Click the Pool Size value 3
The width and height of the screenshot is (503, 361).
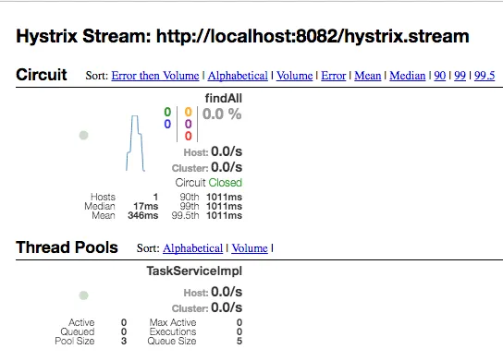click(x=124, y=341)
